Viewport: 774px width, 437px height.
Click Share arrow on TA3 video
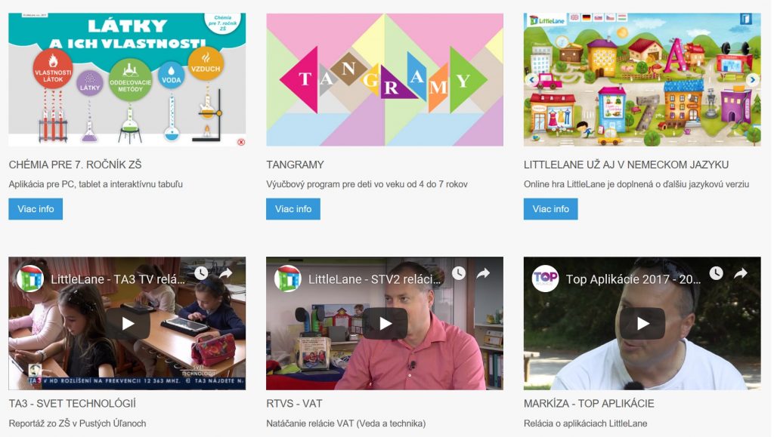(225, 273)
